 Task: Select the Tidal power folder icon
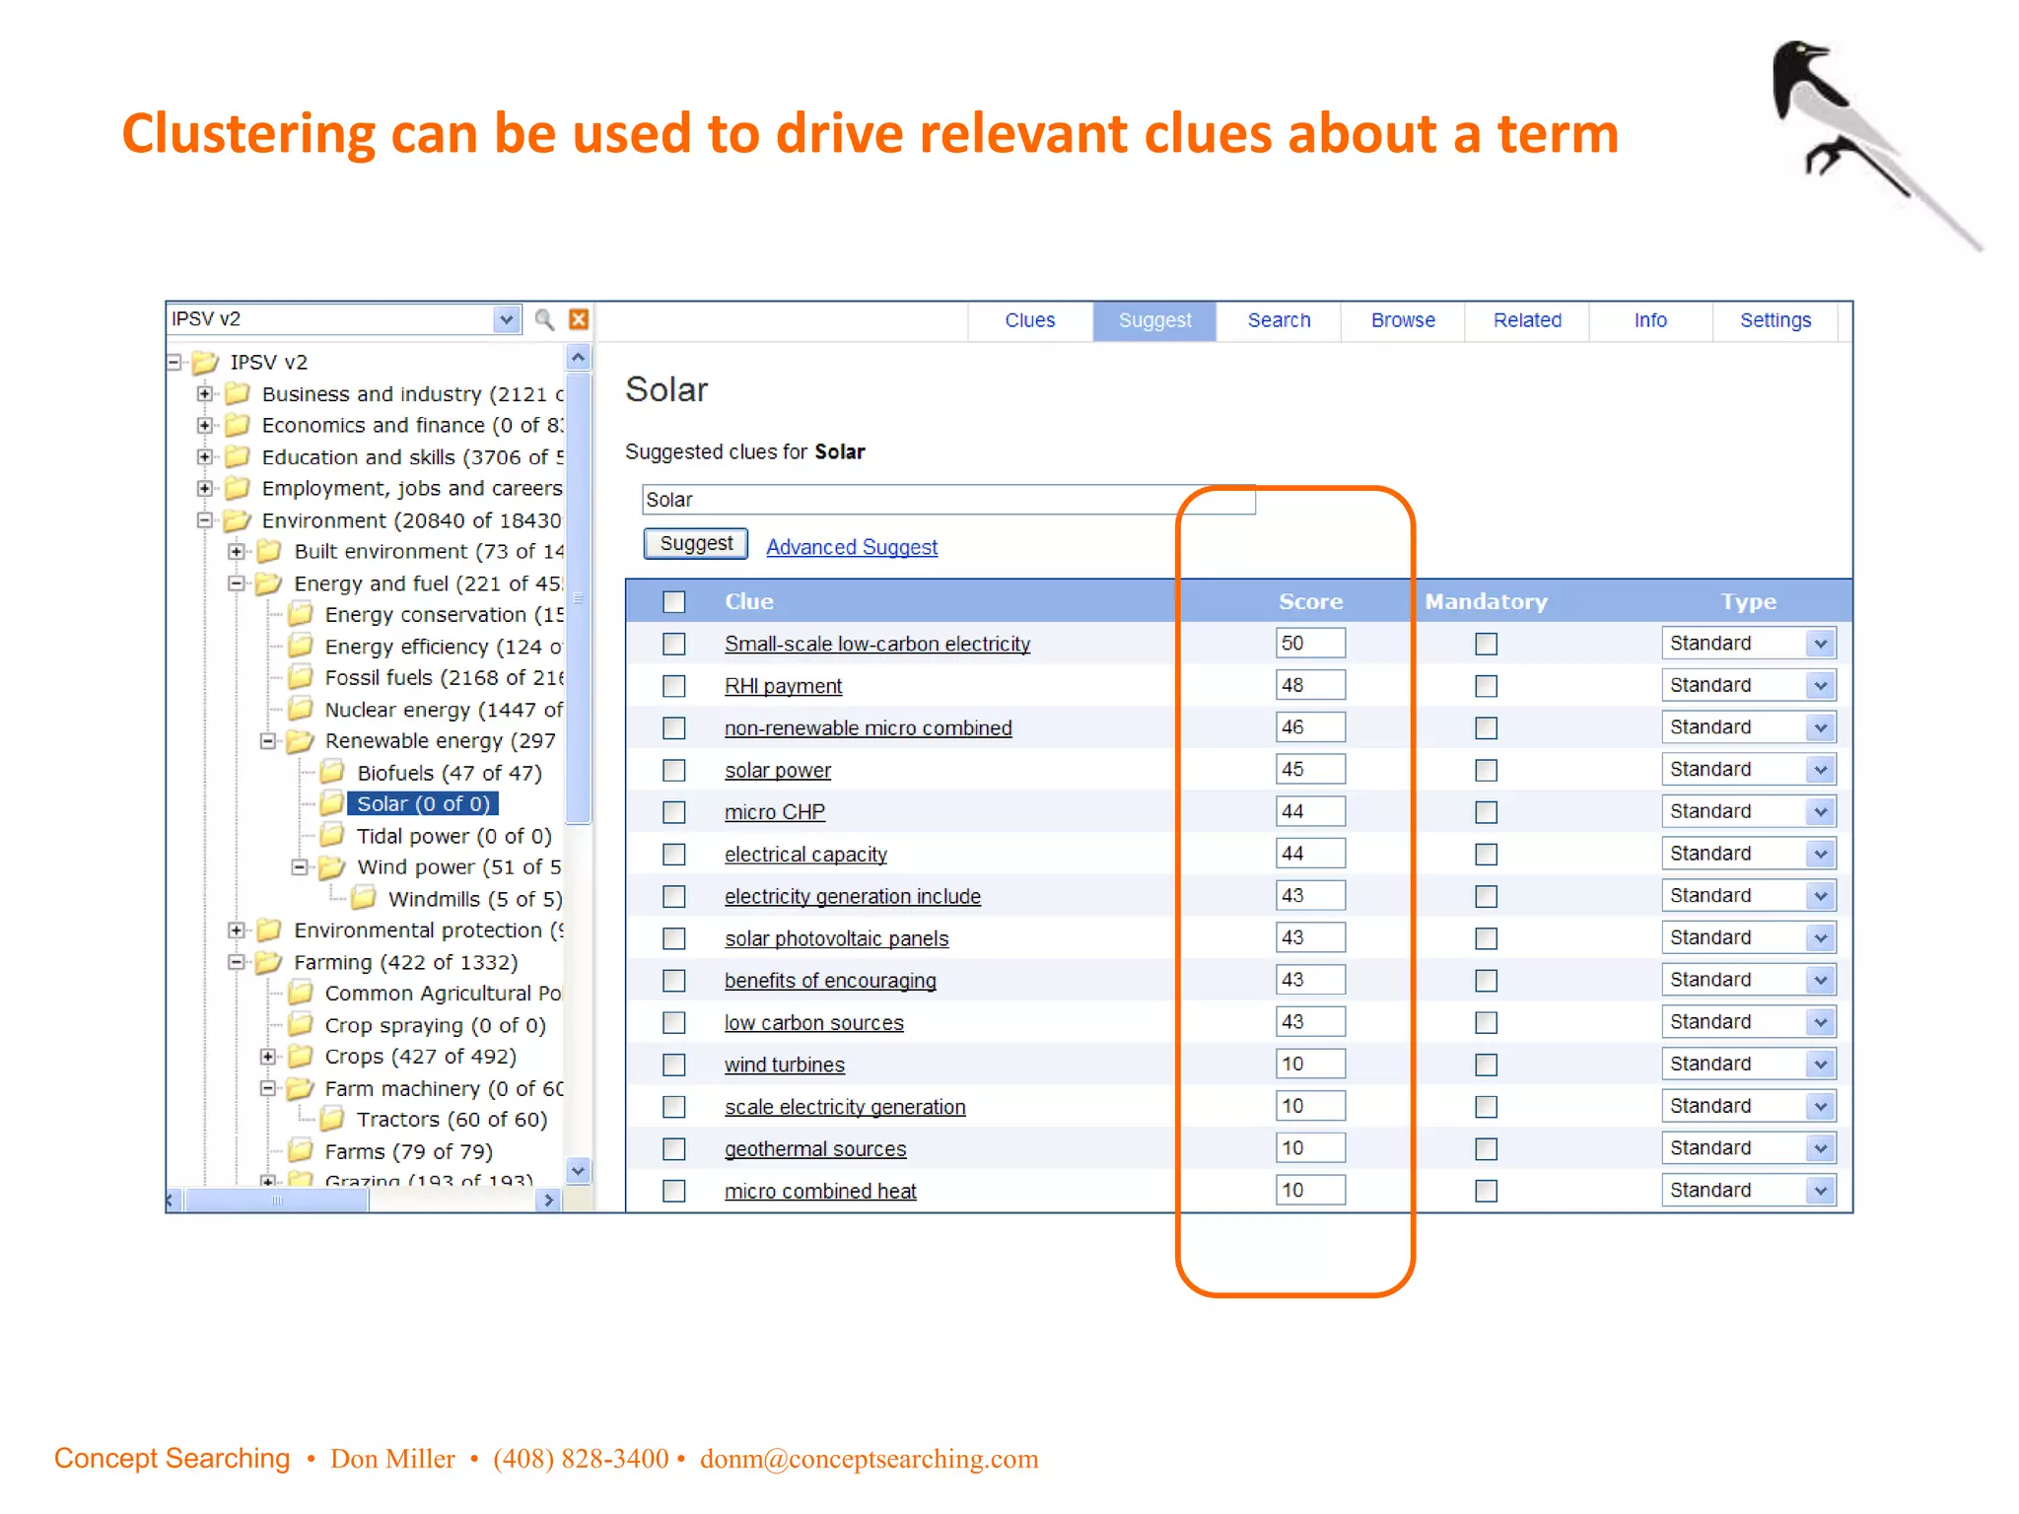click(x=332, y=836)
